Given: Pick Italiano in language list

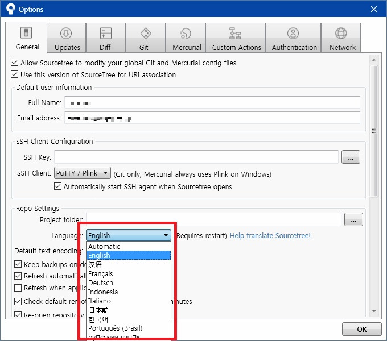Looking at the screenshot, I should [129, 301].
